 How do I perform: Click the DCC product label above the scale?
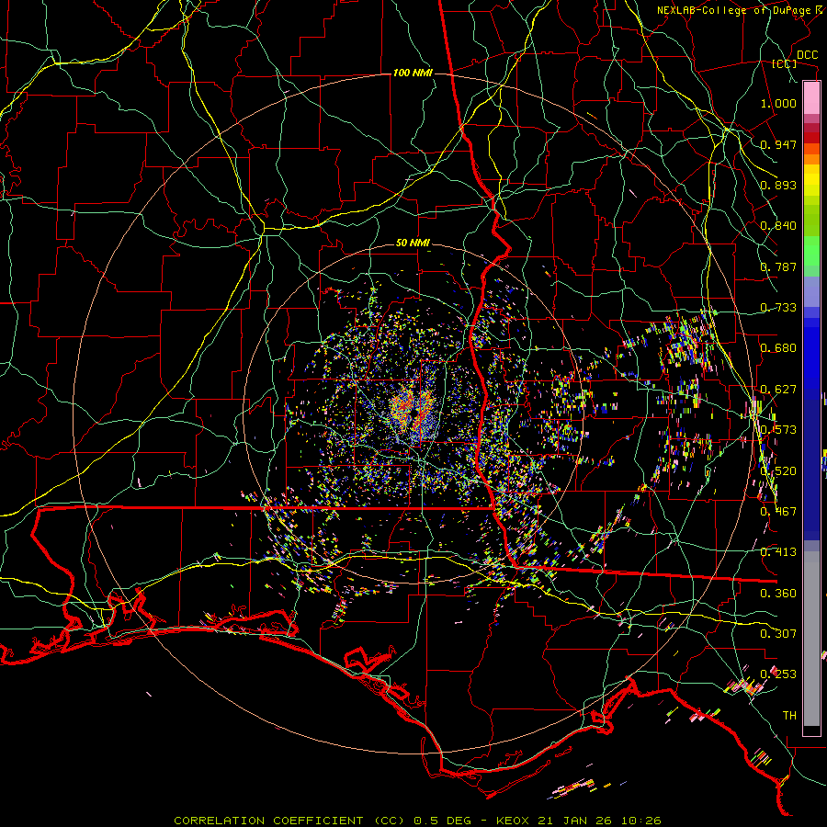pyautogui.click(x=807, y=55)
